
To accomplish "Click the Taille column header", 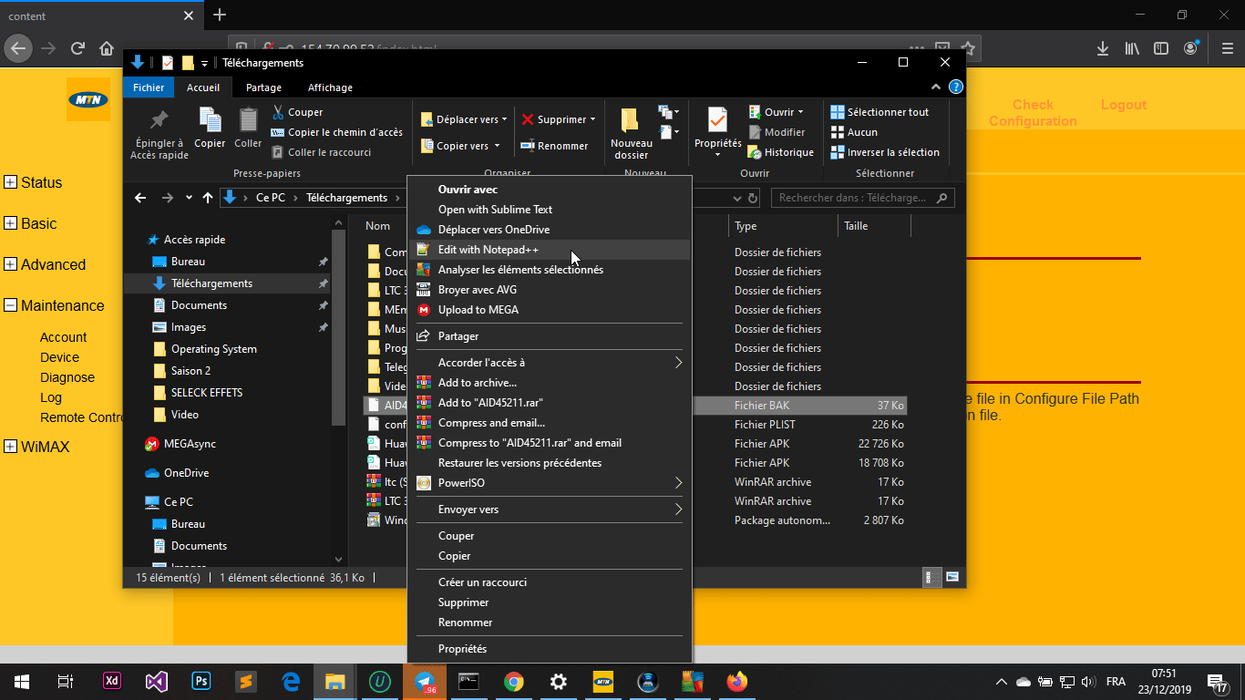I will (873, 226).
